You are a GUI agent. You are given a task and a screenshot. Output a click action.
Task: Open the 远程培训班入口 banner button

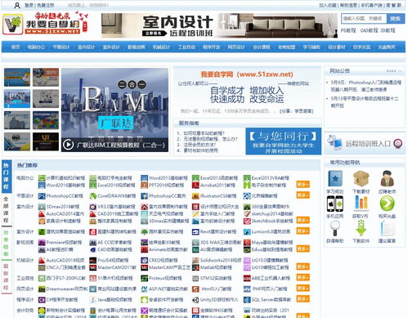365,143
